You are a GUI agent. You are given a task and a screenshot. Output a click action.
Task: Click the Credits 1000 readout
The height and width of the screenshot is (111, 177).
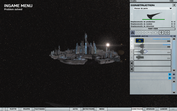(152, 1)
